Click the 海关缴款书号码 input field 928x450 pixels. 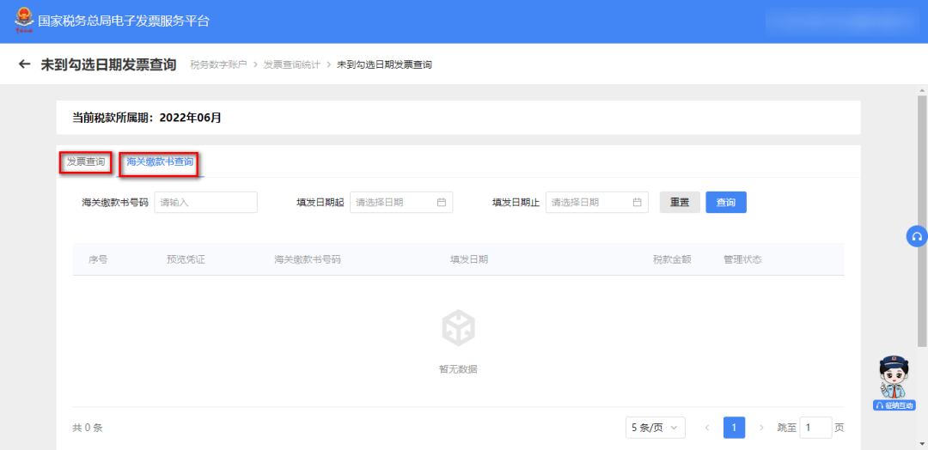(206, 202)
